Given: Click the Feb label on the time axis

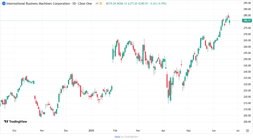Looking at the screenshot, I should 115,130.
